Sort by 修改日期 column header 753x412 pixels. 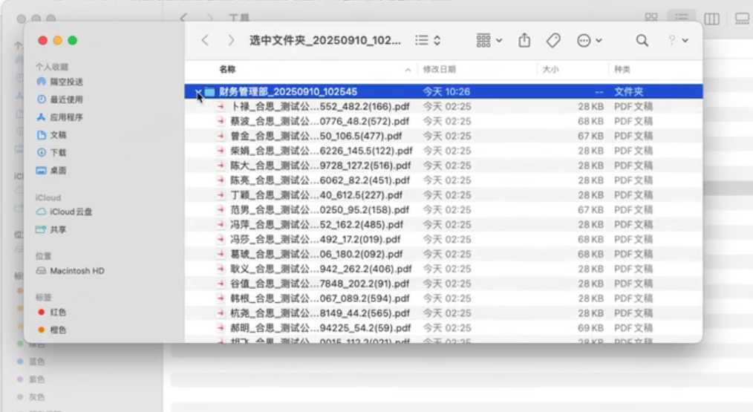click(439, 69)
